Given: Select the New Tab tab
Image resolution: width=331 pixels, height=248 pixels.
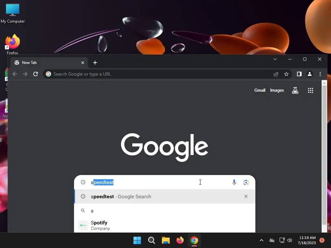Looking at the screenshot, I should click(49, 63).
